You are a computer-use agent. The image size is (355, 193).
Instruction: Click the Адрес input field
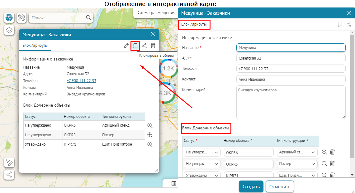291,58
